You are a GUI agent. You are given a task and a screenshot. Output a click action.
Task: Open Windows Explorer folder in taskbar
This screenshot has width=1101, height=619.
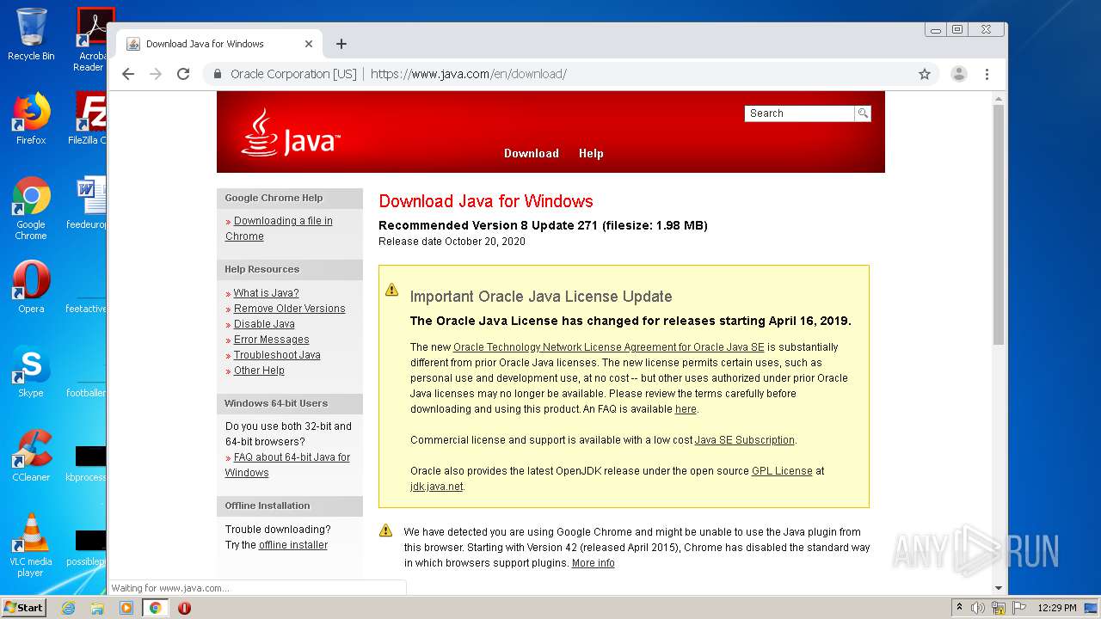[x=97, y=608]
